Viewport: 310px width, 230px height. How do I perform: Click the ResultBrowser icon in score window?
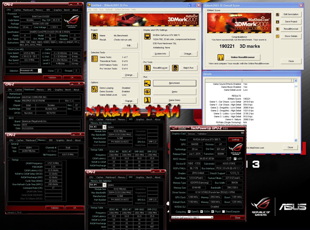click(278, 29)
